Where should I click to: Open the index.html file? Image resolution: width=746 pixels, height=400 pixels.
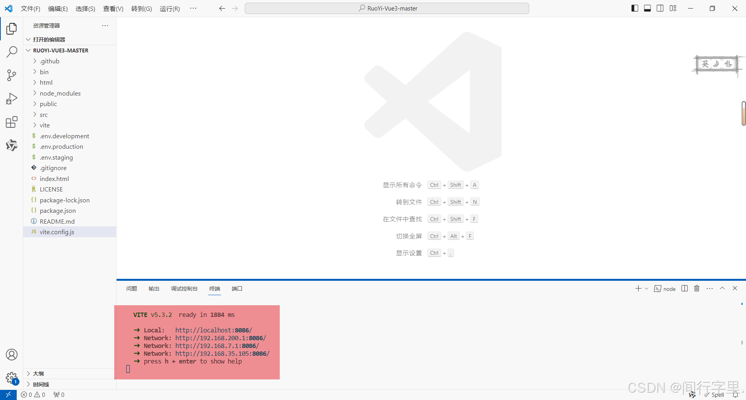(x=70, y=179)
